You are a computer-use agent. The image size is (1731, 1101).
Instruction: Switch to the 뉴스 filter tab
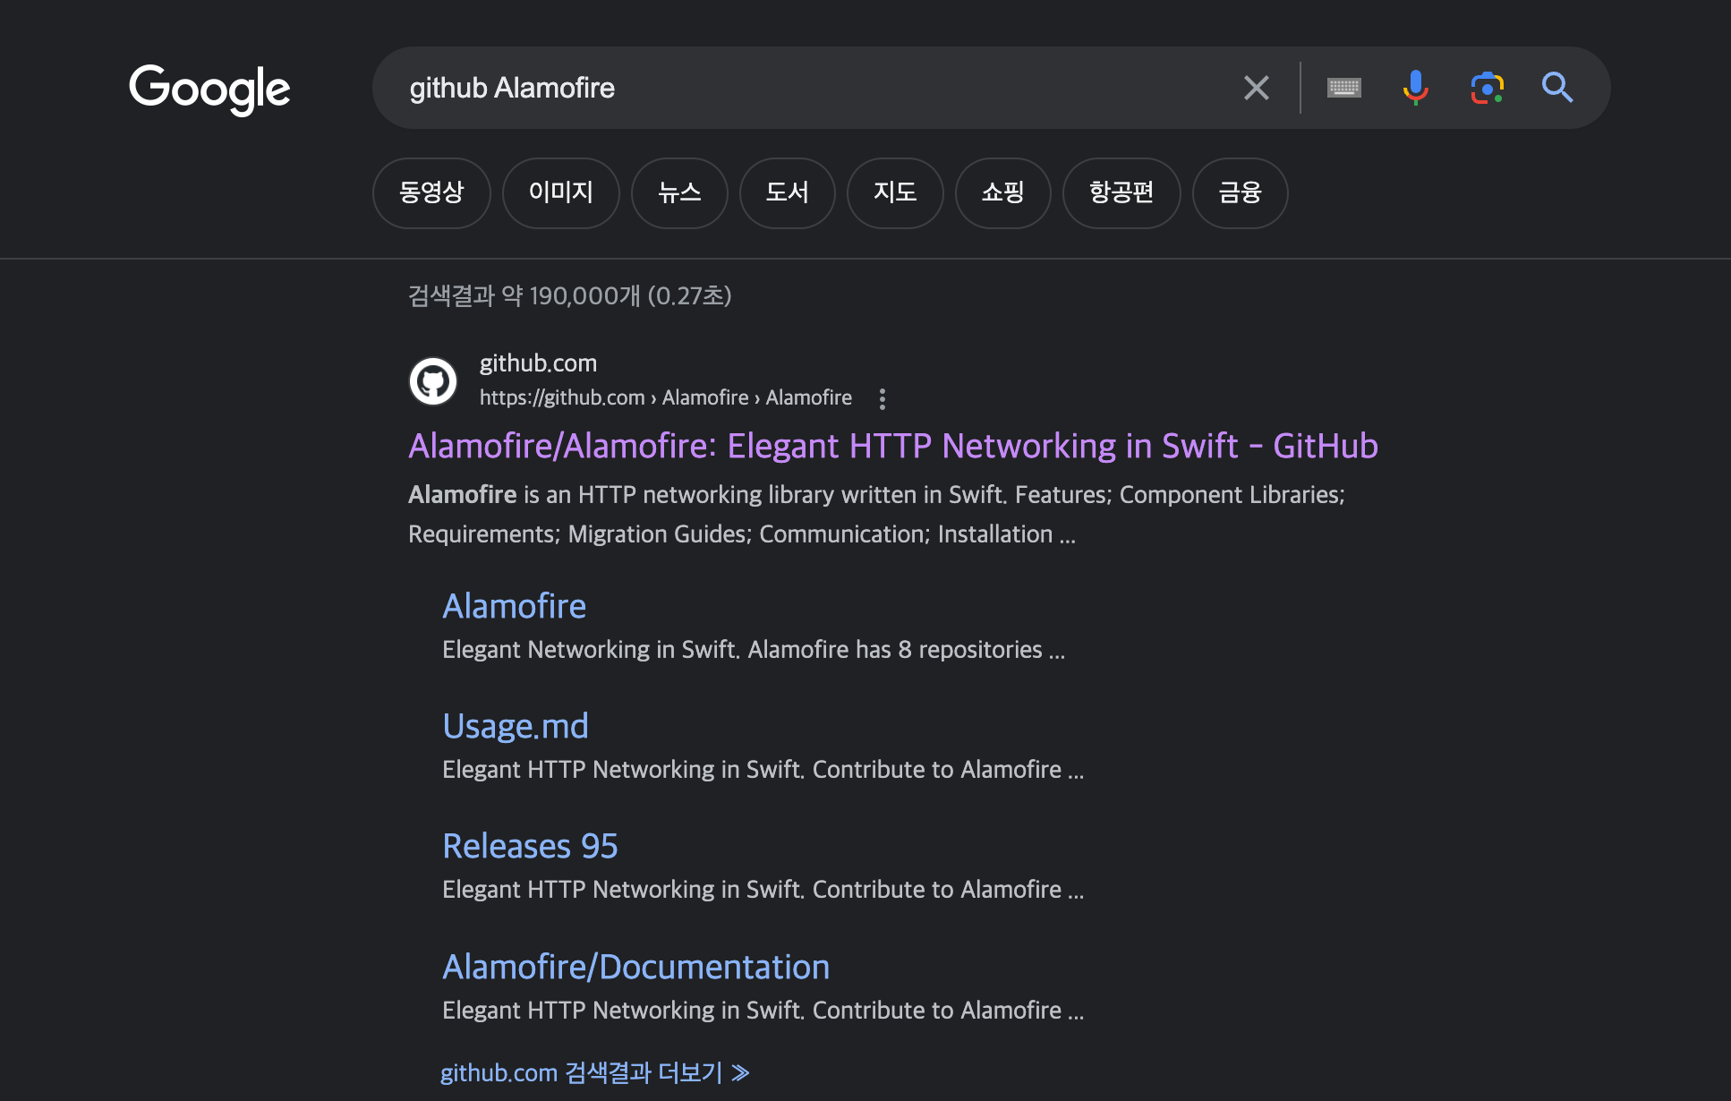tap(679, 192)
